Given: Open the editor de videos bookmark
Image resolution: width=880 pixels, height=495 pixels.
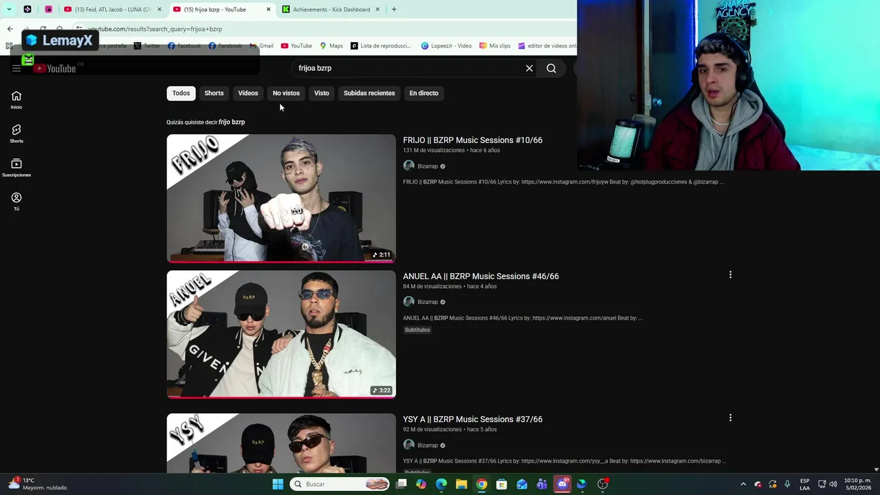Looking at the screenshot, I should coord(547,46).
